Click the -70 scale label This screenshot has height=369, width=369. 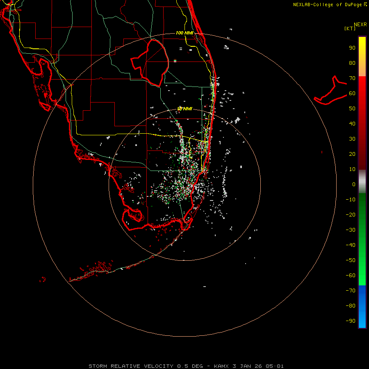coord(351,290)
